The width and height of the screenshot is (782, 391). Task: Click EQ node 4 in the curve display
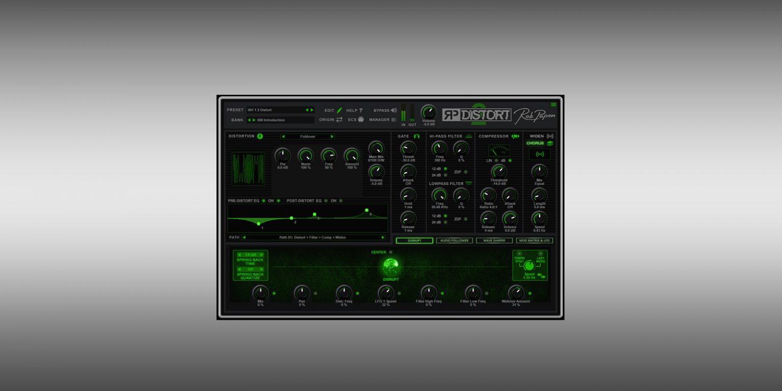[x=367, y=209]
